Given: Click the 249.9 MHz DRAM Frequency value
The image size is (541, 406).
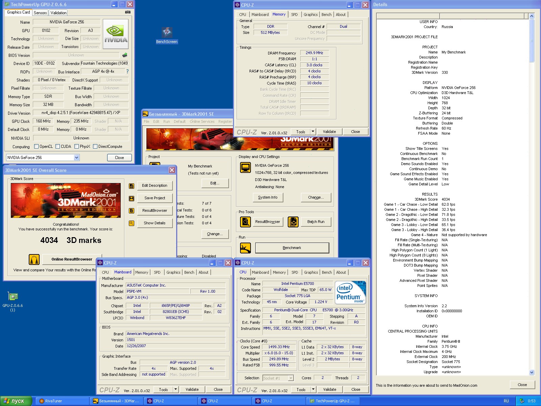Looking at the screenshot, I should pyautogui.click(x=314, y=53).
